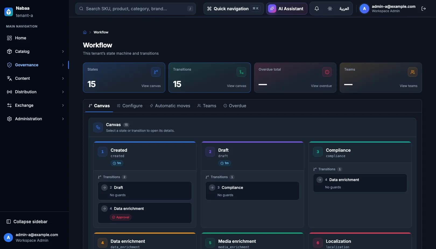The width and height of the screenshot is (436, 249).
Task: Open Quick navigation
Action: click(233, 9)
